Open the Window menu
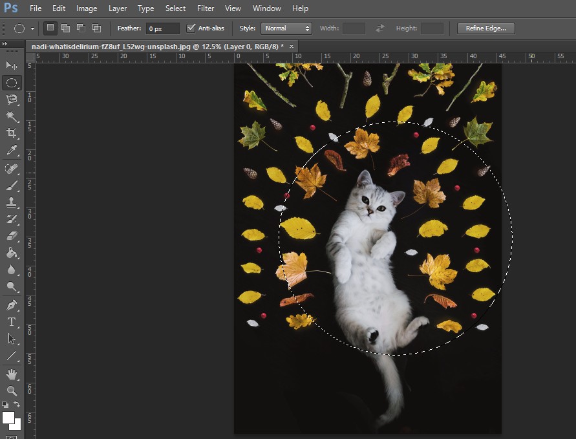This screenshot has height=439, width=576. 267,8
